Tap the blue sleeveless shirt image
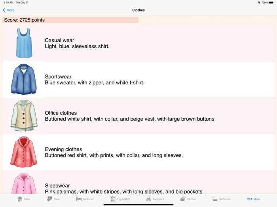 [24, 43]
